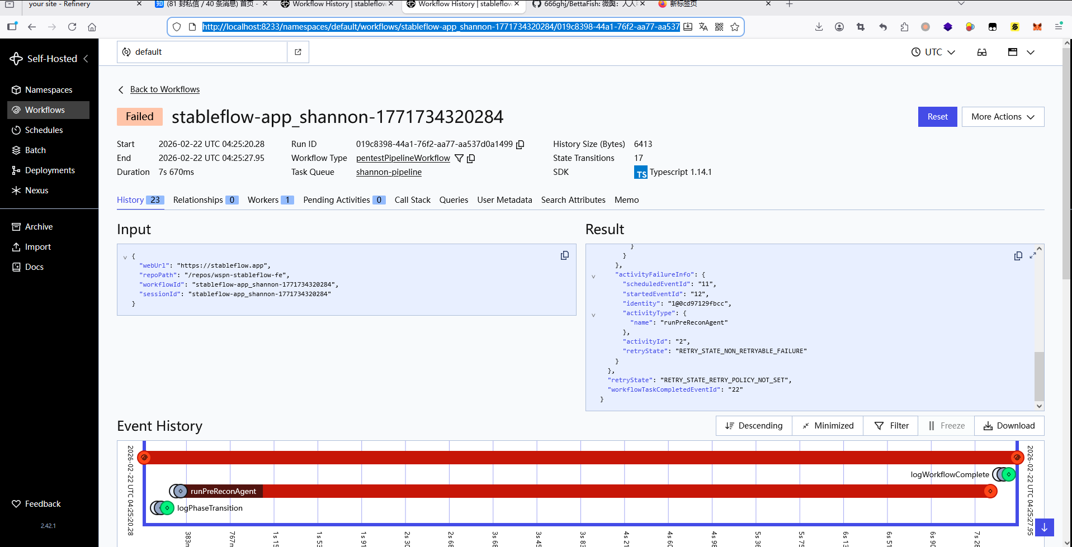Toggle Freeze on event history
The height and width of the screenshot is (547, 1072).
946,426
